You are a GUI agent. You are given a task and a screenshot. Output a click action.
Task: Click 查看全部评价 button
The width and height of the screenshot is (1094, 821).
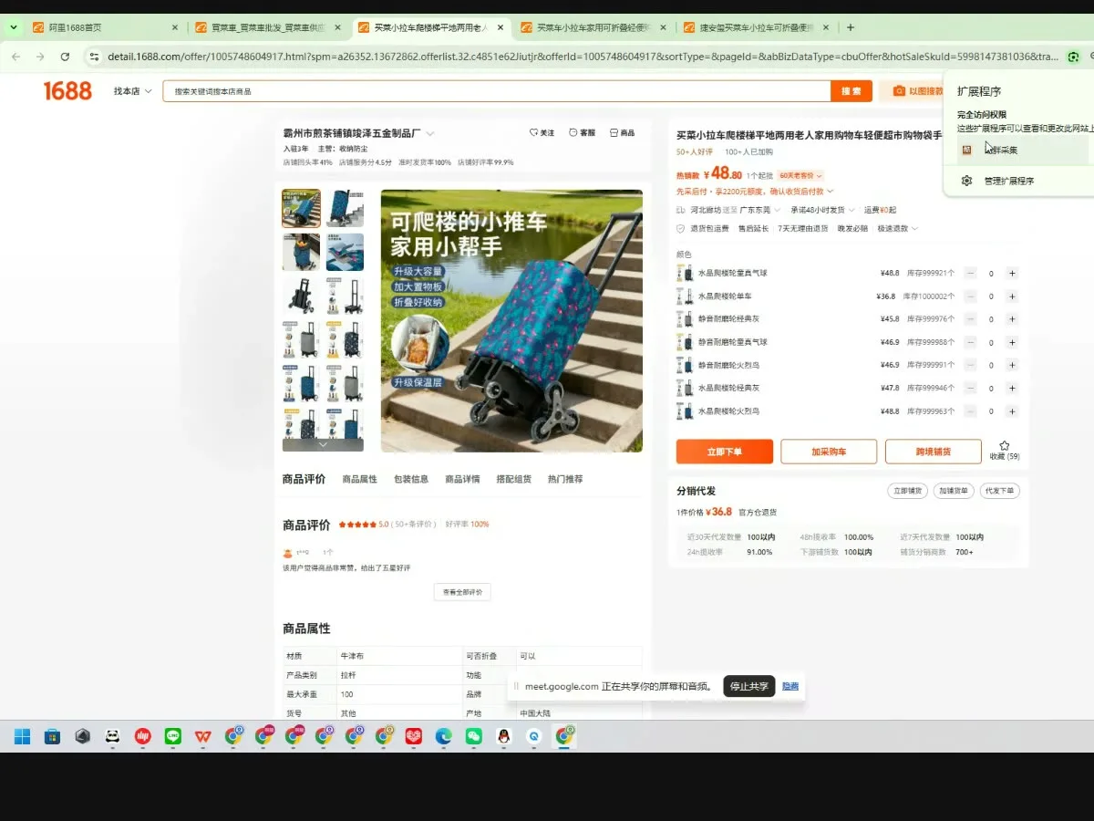click(462, 592)
